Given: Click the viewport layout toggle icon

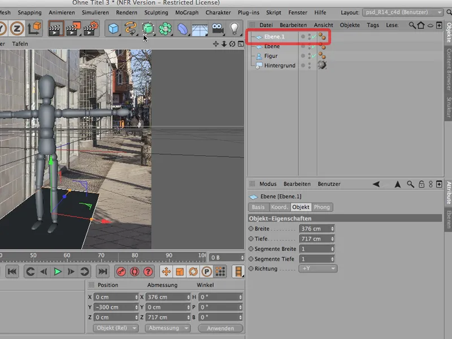Looking at the screenshot, I should pyautogui.click(x=241, y=44).
